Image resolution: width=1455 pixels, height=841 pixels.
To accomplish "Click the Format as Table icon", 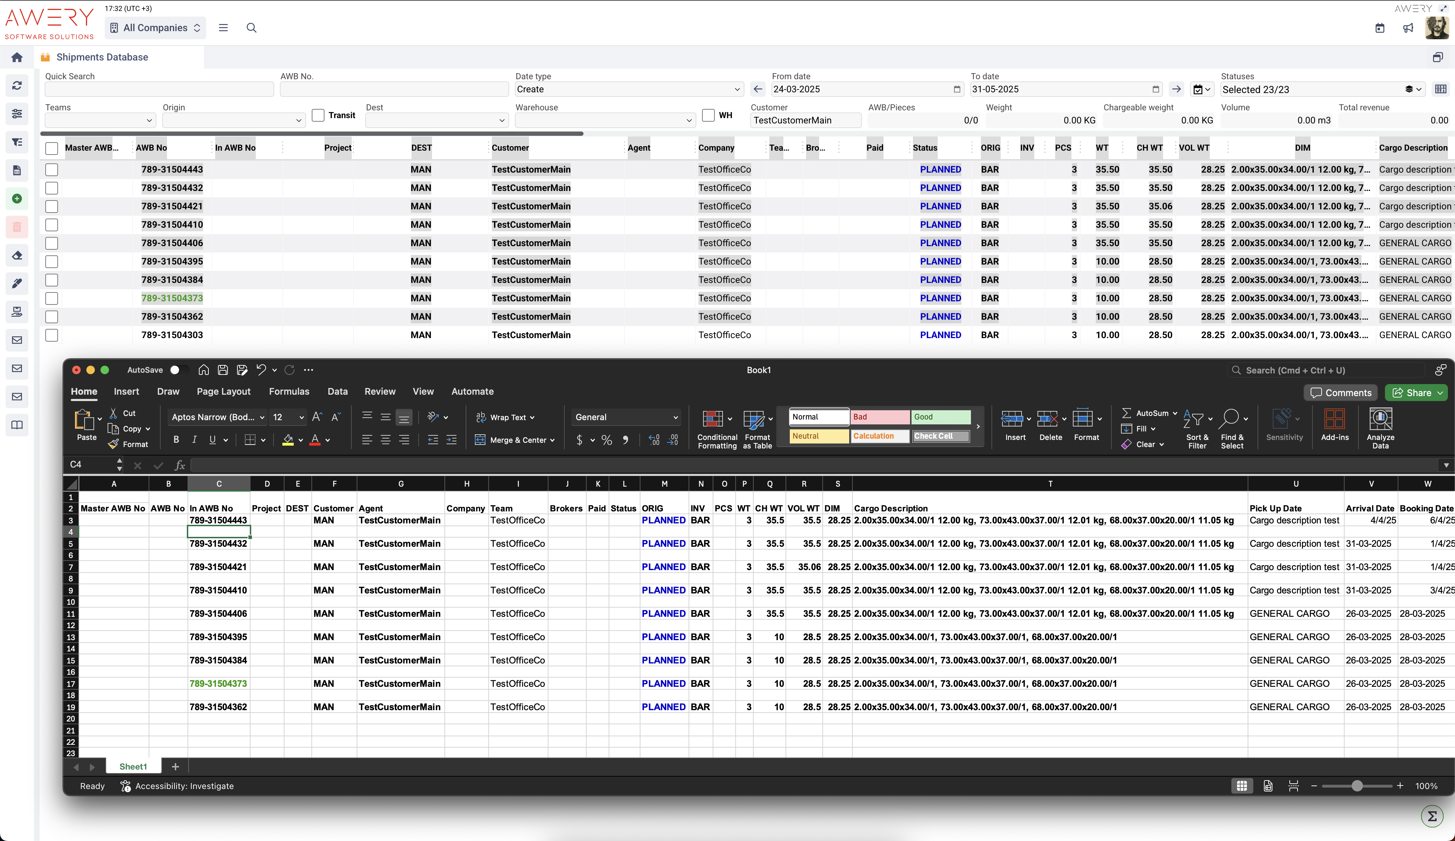I will [x=753, y=420].
